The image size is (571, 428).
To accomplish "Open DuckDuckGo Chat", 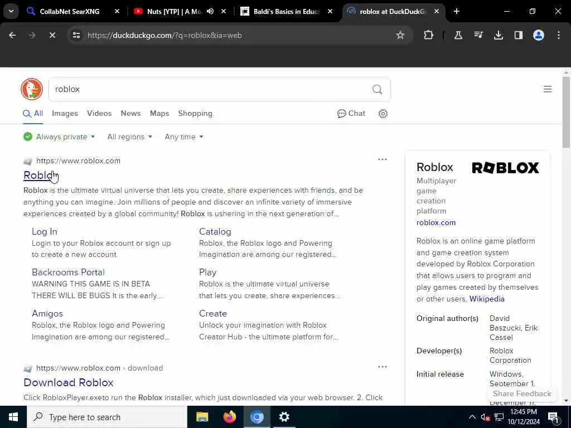I will tap(351, 114).
